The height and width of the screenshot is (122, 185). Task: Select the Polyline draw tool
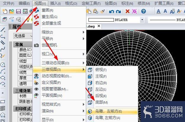pyautogui.click(x=3, y=36)
